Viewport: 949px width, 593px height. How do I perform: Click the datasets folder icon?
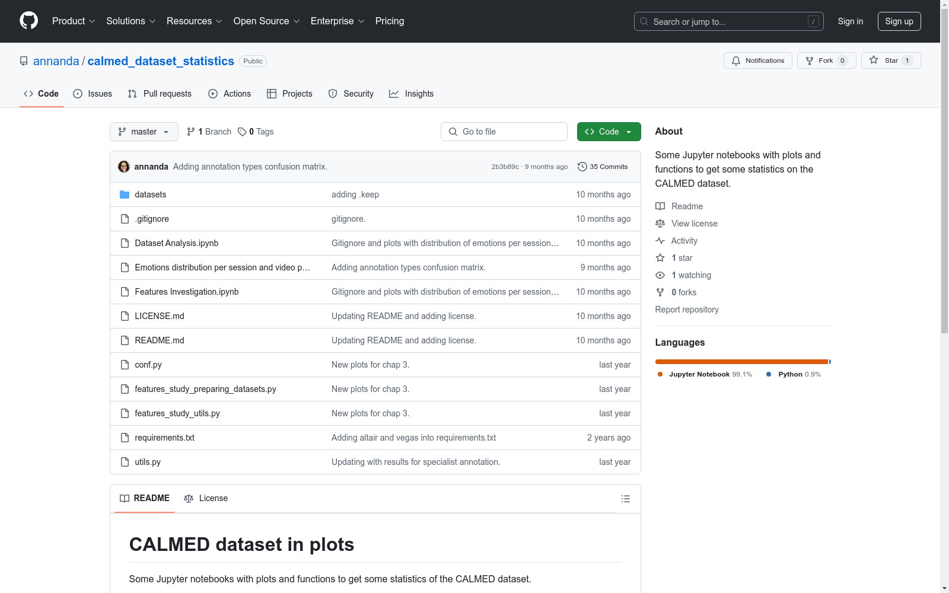[125, 195]
